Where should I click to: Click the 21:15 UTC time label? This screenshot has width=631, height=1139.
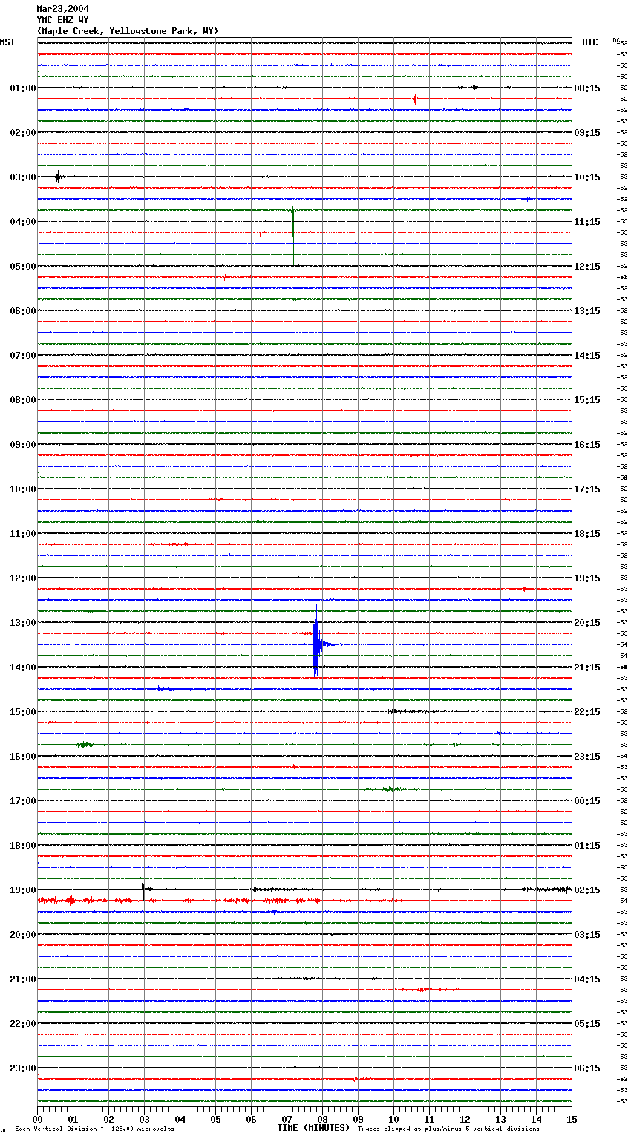(587, 668)
